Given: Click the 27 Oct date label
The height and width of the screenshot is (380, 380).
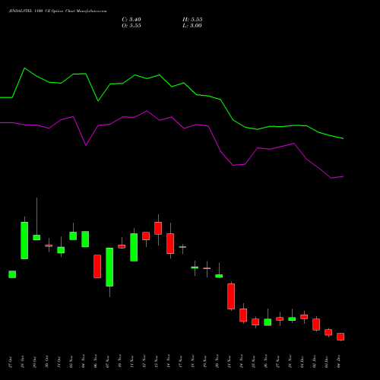Looking at the screenshot, I should pos(10,362).
